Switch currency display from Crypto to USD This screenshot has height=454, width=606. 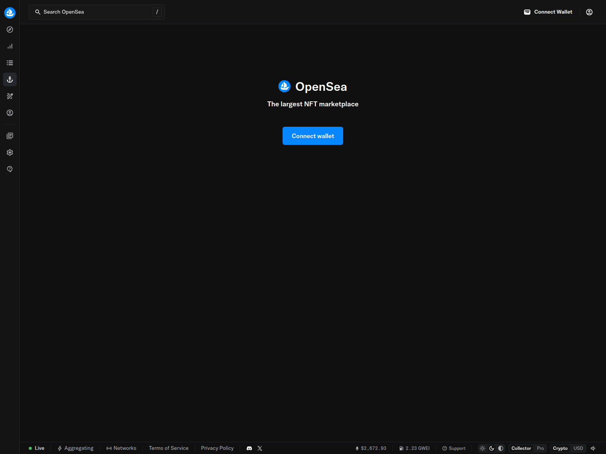[578, 448]
